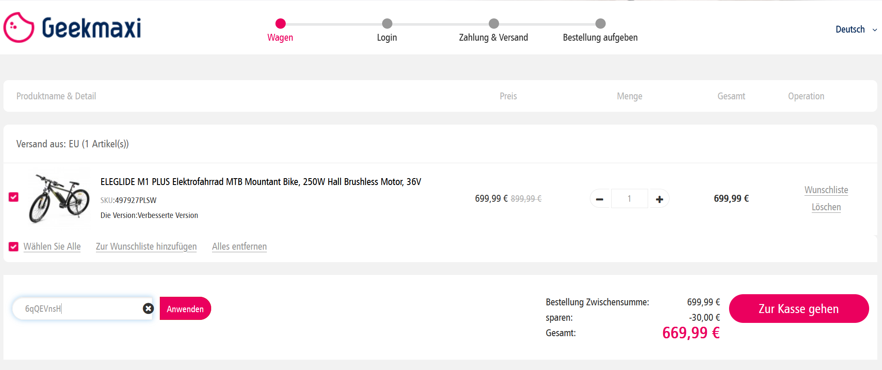Click Zur Wunschliste hinzufügen link

coord(146,247)
